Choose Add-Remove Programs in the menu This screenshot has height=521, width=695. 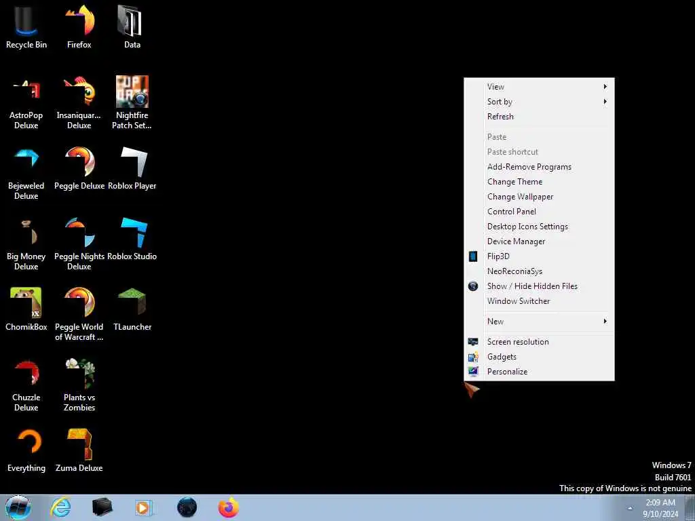point(539,167)
